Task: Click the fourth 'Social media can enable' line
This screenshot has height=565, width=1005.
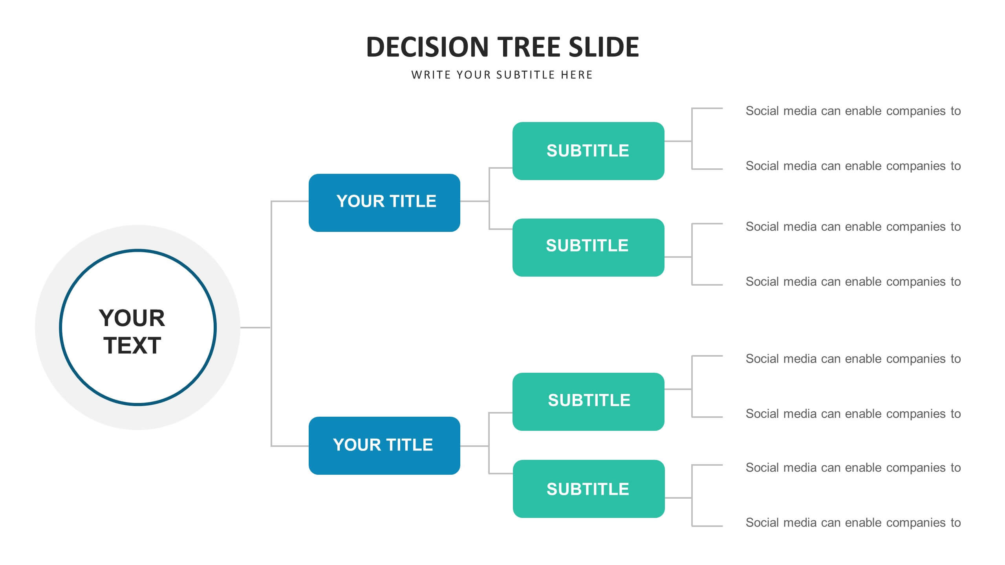Action: point(853,282)
